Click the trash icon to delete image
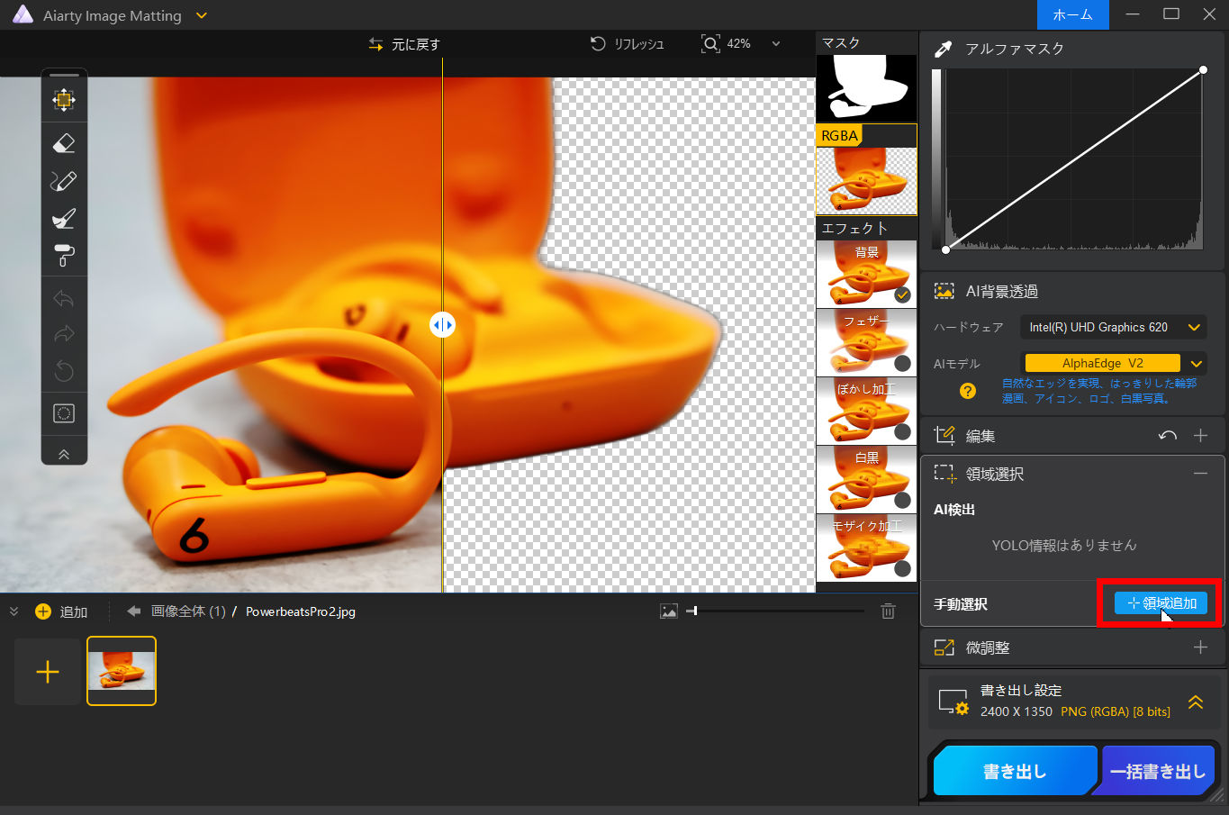1229x815 pixels. (x=888, y=611)
